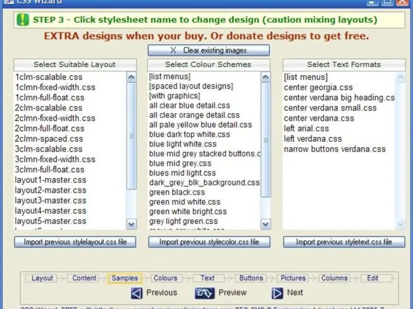Import previous styletext.css file
Viewport: 413px width, 309px height.
(x=344, y=242)
